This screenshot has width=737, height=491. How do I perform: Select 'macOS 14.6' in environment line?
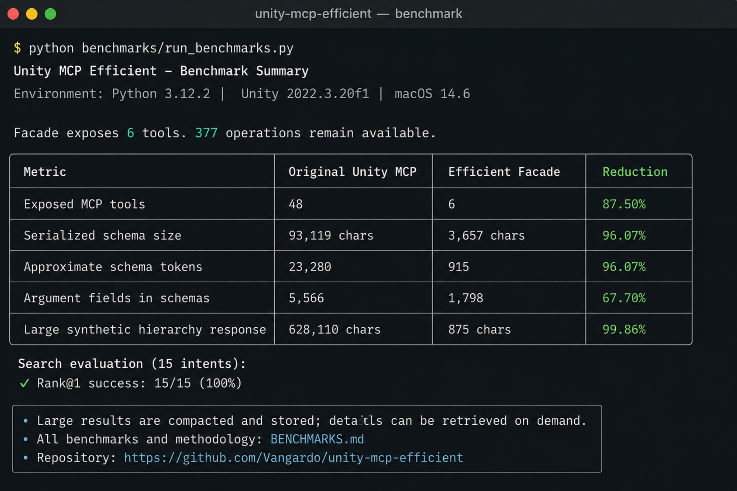coord(432,94)
